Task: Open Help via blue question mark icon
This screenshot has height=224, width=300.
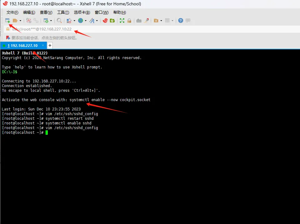Action: pos(181,21)
